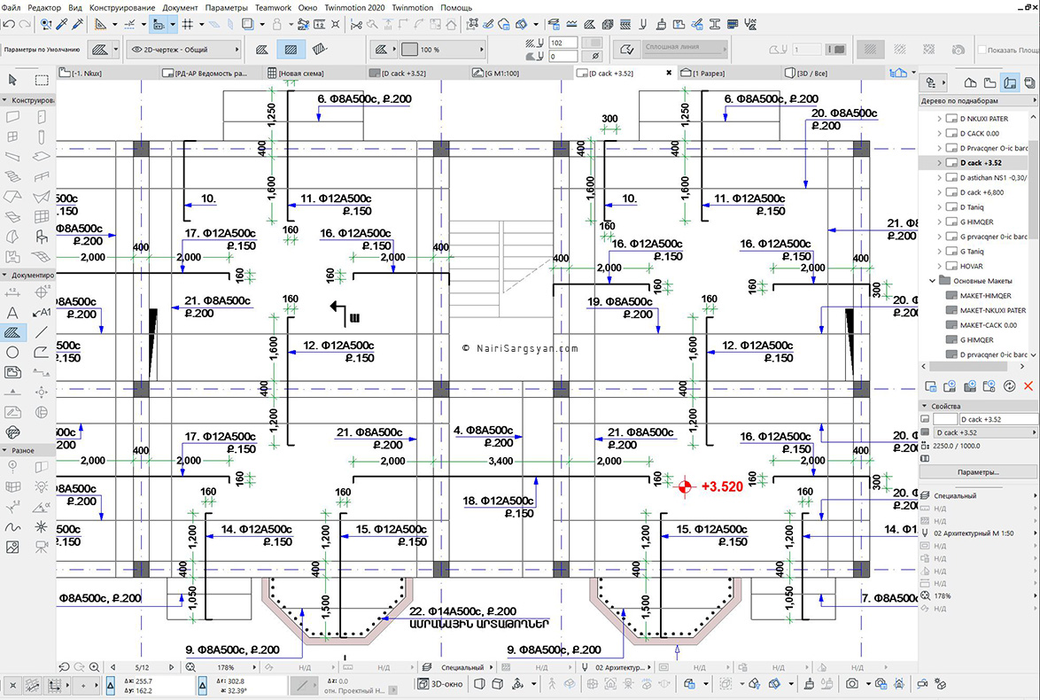Select the Arrow tool in the toolbox
1040x700 pixels.
pos(12,80)
